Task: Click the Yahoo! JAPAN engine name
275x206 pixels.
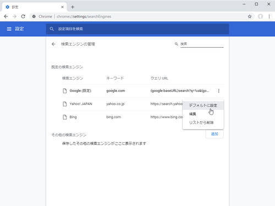Action: click(x=81, y=104)
